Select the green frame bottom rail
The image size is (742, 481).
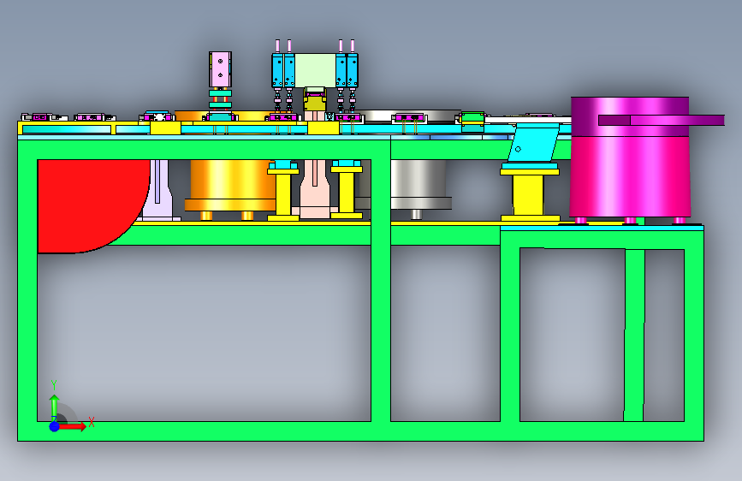click(360, 431)
